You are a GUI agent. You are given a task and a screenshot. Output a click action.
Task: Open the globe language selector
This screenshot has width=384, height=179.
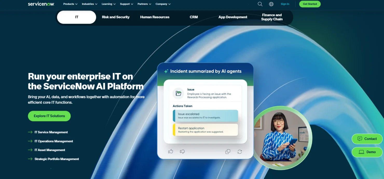click(271, 4)
